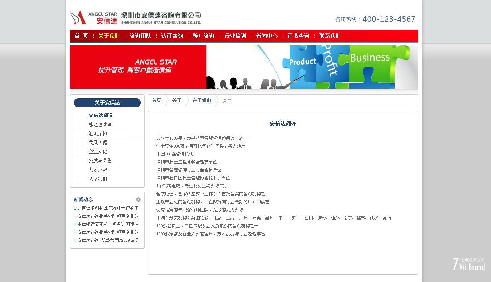
Task: Open the 发展历程 sidebar link
Action: pyautogui.click(x=98, y=142)
